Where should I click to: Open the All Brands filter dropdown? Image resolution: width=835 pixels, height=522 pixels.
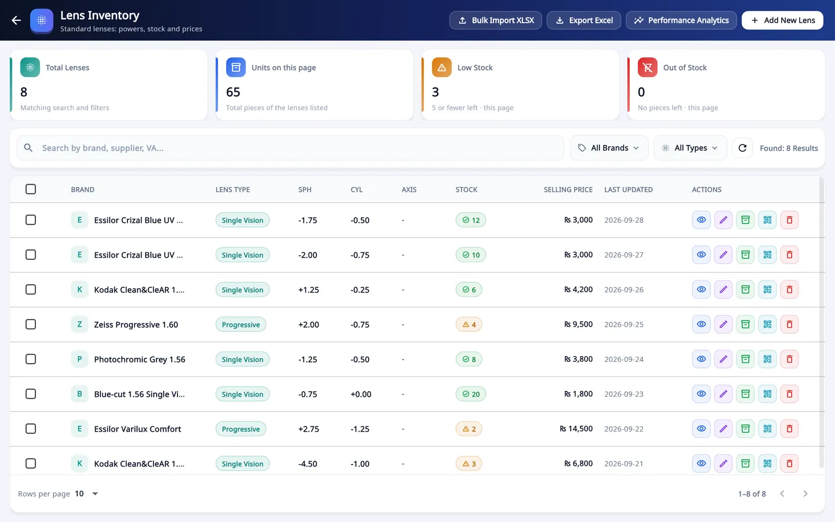[609, 148]
